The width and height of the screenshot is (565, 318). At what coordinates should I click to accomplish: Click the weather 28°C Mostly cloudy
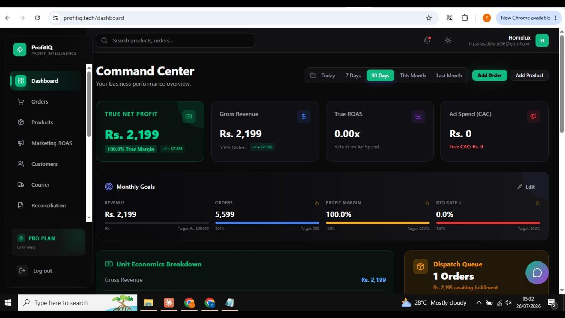pyautogui.click(x=434, y=303)
